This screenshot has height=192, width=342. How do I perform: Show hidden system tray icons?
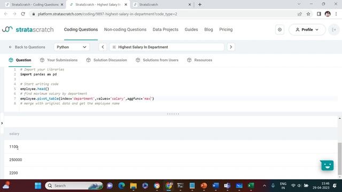coord(265,186)
